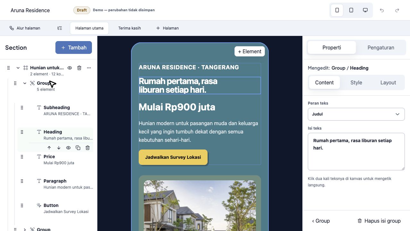Open the page outline list icon

coord(60,28)
